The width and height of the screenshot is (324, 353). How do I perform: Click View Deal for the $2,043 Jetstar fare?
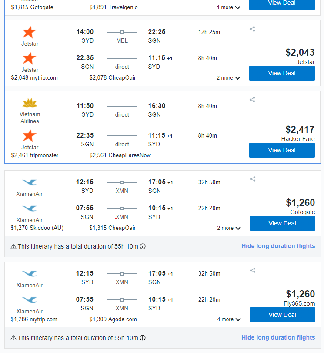[282, 73]
